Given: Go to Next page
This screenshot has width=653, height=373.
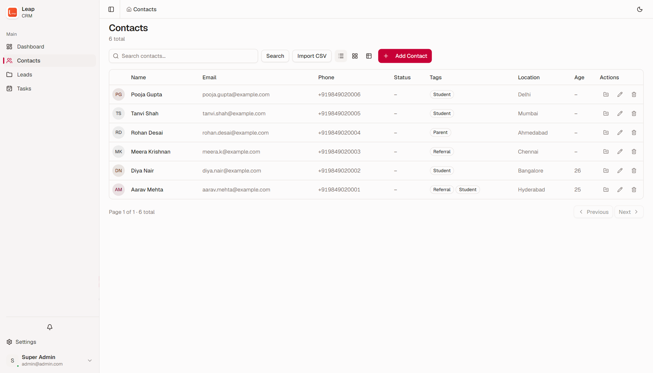Looking at the screenshot, I should pyautogui.click(x=629, y=212).
